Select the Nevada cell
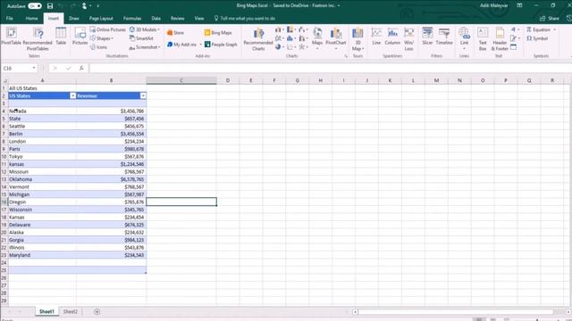 pos(42,111)
